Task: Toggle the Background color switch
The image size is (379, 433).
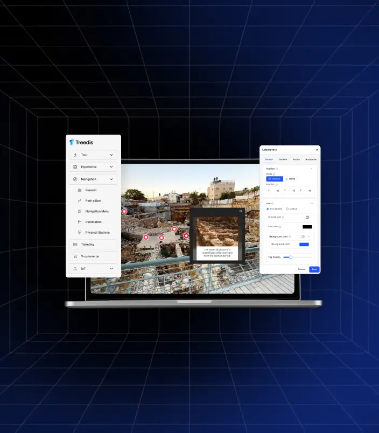Action: [x=301, y=236]
